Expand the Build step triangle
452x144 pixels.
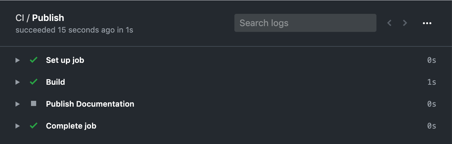tap(17, 82)
